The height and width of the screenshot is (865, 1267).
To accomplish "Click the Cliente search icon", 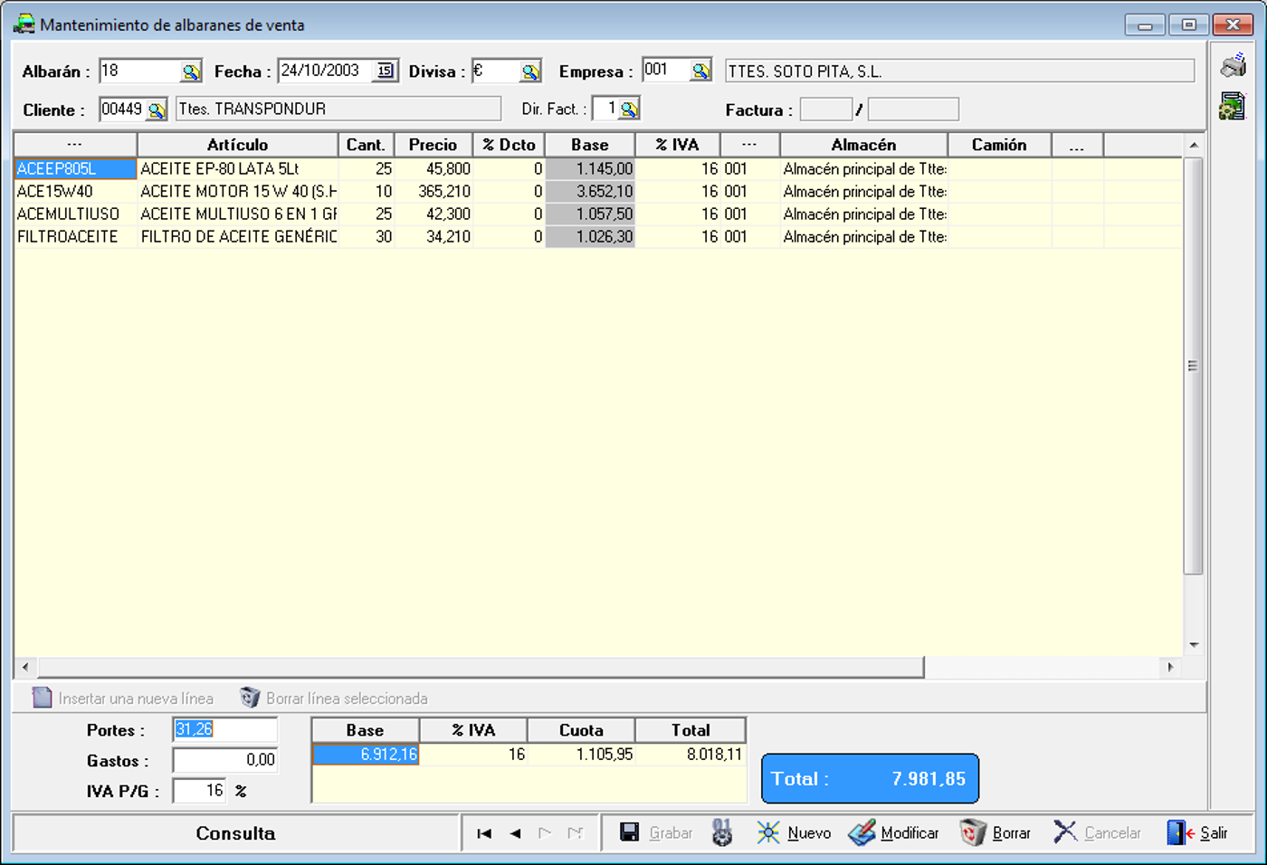I will (x=157, y=110).
